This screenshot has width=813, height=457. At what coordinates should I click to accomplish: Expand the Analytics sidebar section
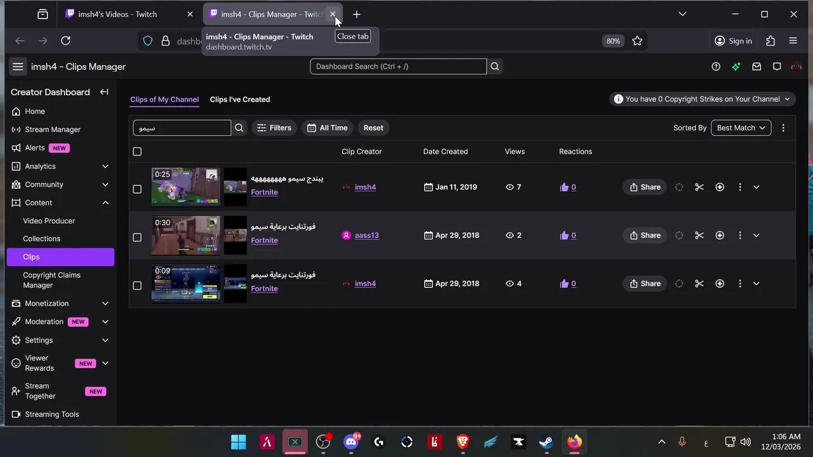(x=105, y=166)
